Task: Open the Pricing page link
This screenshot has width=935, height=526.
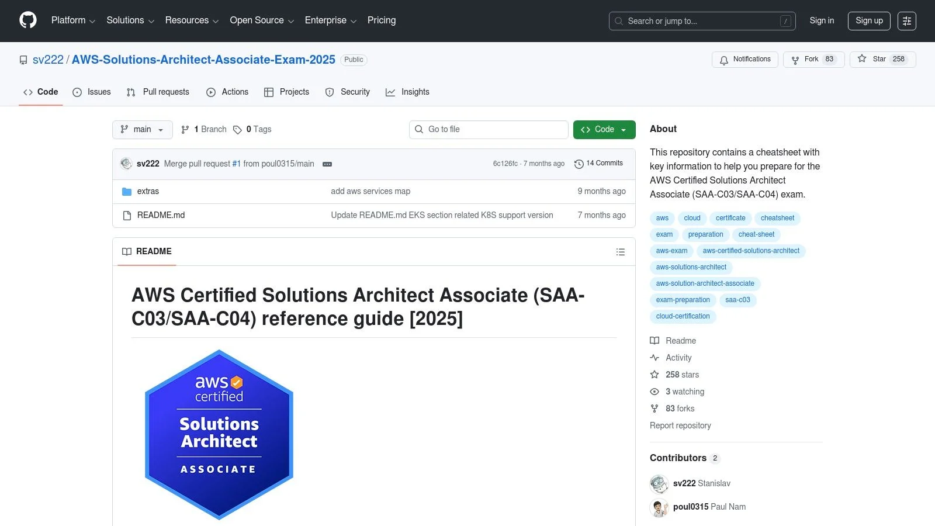Action: pos(382,20)
